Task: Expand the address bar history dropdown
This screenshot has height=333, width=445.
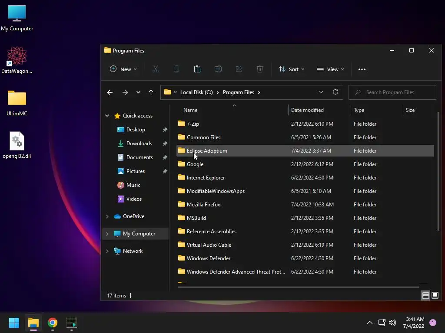Action: tap(321, 92)
